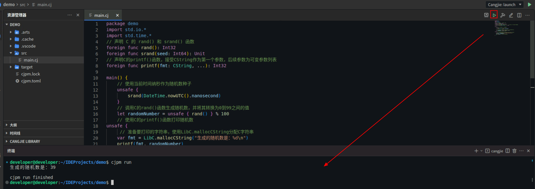The image size is (535, 189).
Task: Click the .arts folder icon
Action: [17, 32]
